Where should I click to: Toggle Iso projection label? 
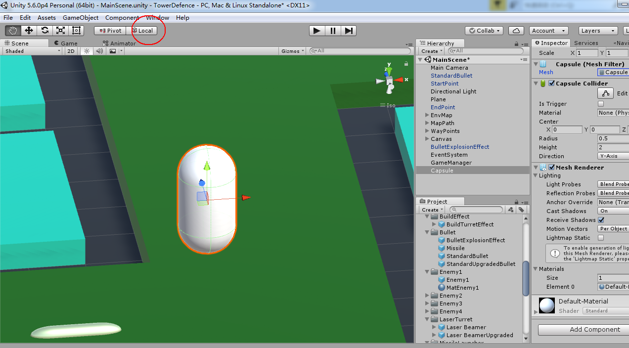click(x=388, y=105)
